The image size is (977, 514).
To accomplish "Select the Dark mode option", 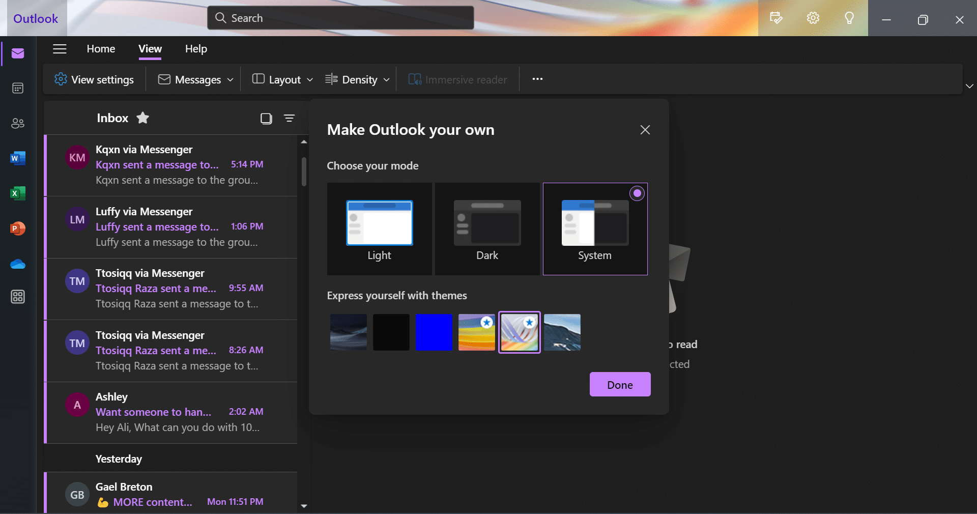I will pos(487,229).
